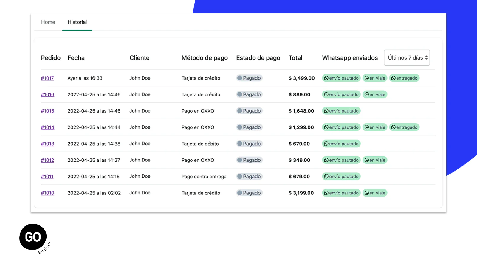
Task: Click John Doe in order #1017 row
Action: click(140, 78)
